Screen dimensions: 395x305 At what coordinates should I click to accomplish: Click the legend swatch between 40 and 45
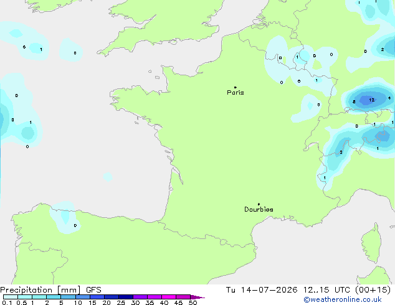coord(169,297)
